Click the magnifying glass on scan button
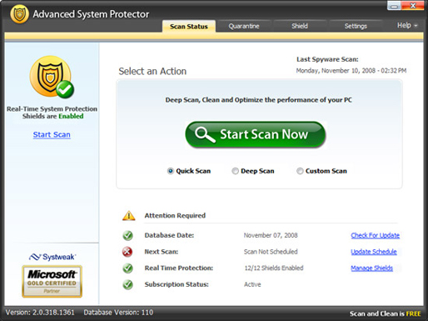This screenshot has height=321, width=428. pos(205,134)
